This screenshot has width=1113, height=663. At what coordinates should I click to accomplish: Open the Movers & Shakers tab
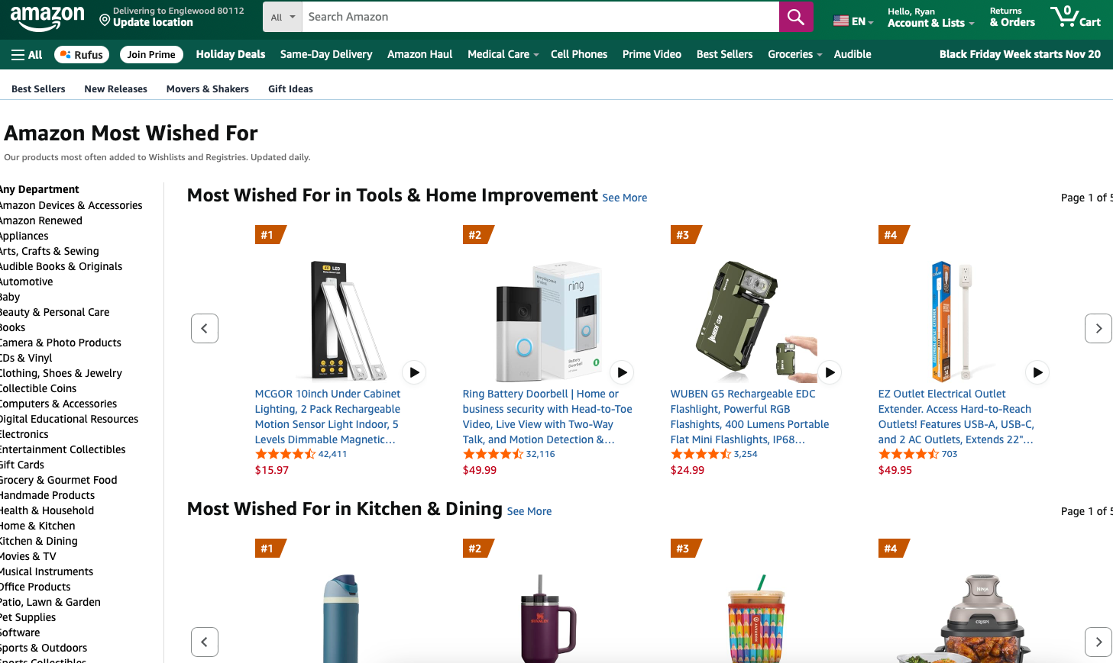click(x=207, y=89)
